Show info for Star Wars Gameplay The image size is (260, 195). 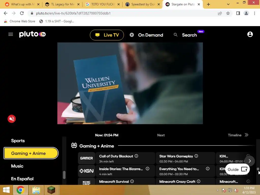tap(196, 156)
